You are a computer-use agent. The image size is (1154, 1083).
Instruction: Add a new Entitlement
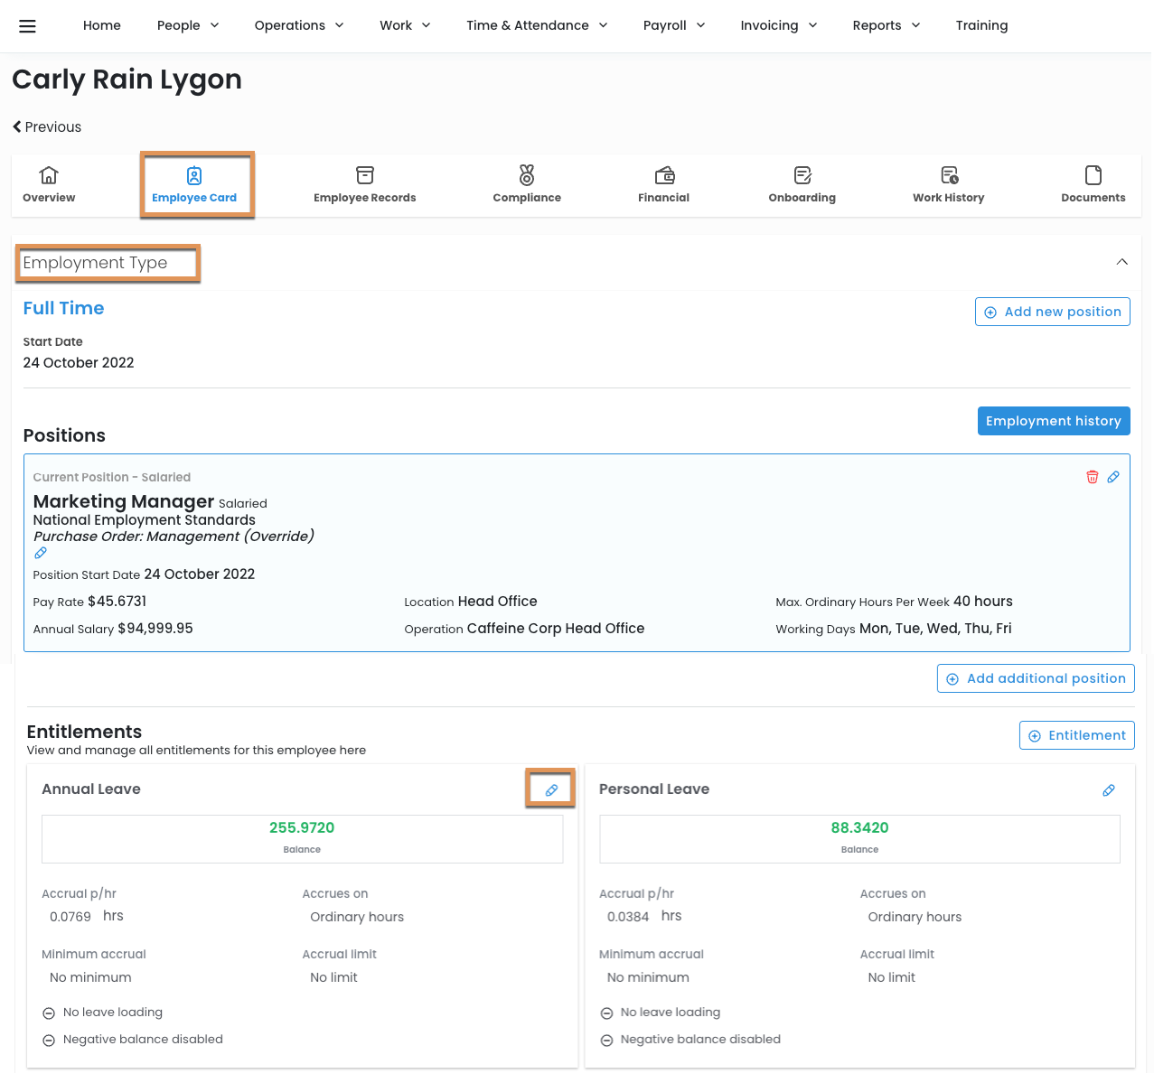click(1076, 735)
